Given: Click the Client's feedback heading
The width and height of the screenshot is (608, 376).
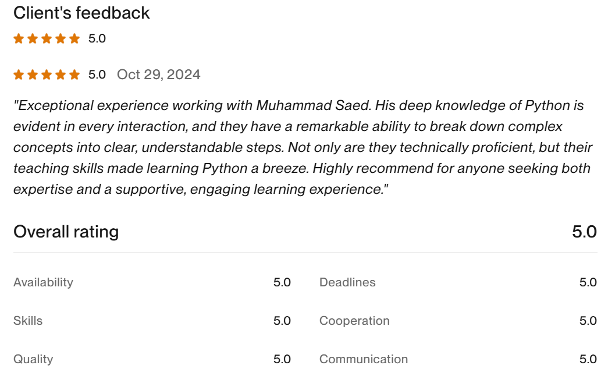Looking at the screenshot, I should [81, 13].
